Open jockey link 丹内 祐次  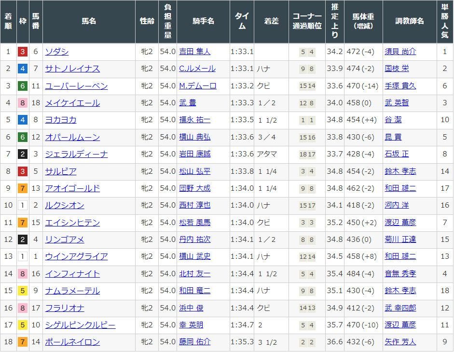tap(194, 240)
